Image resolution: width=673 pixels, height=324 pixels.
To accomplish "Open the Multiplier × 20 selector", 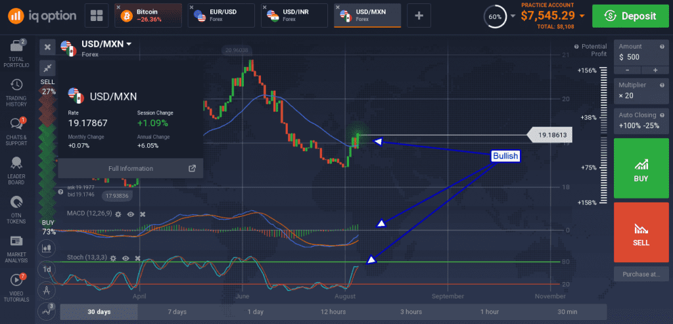I will click(x=641, y=91).
